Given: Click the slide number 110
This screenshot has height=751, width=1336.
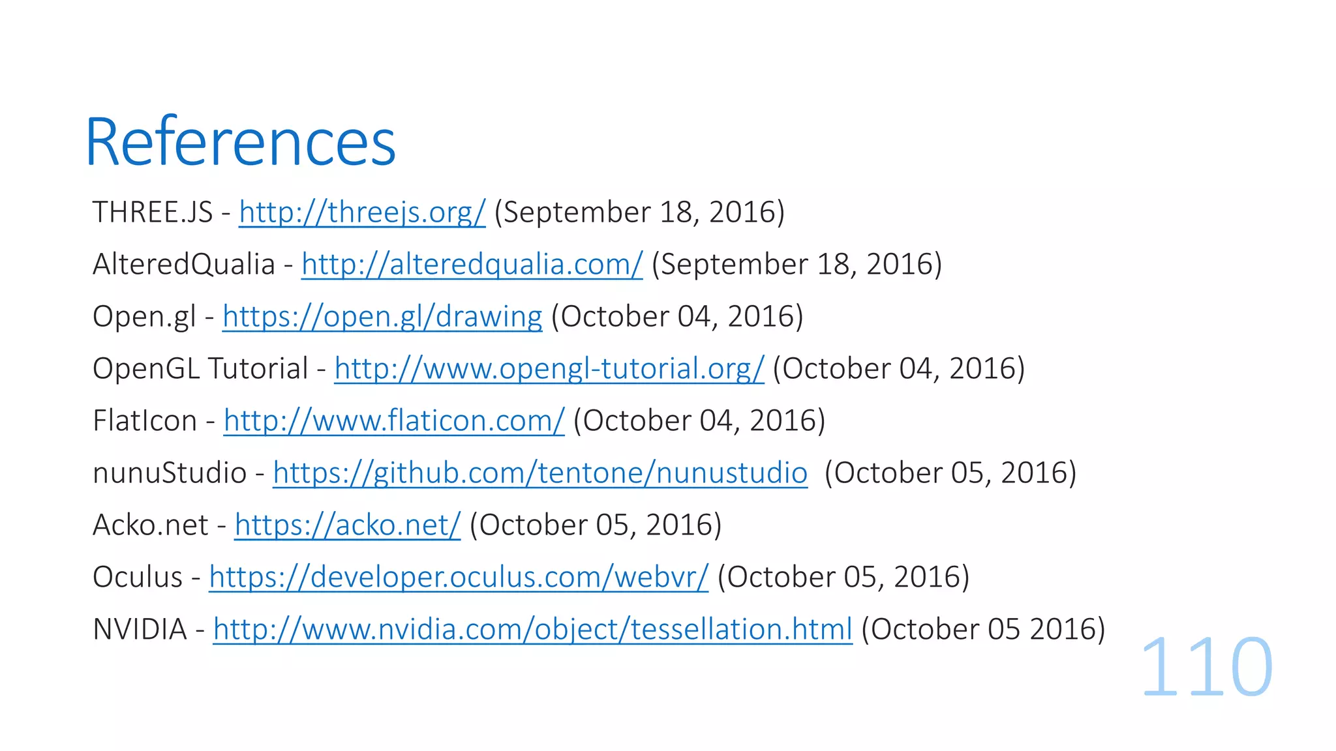Looking at the screenshot, I should (1207, 667).
